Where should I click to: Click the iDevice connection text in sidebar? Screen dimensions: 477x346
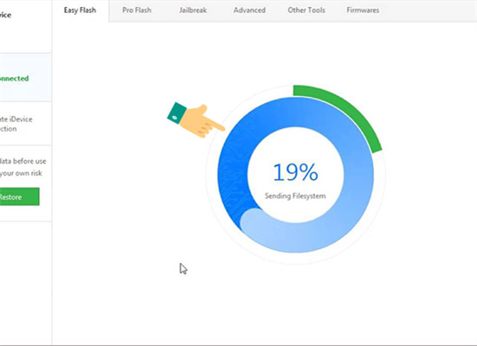pyautogui.click(x=16, y=124)
